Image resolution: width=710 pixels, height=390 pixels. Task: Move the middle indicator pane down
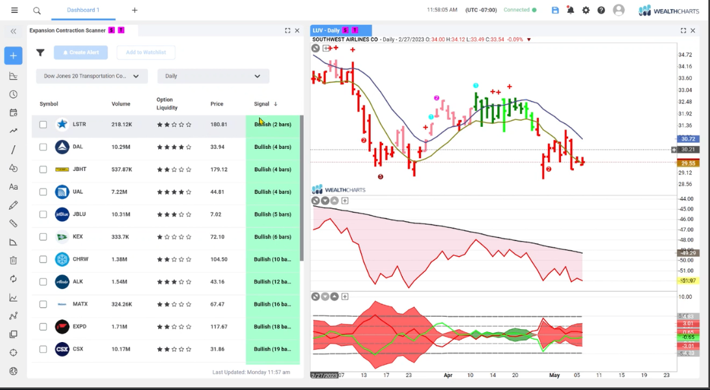pyautogui.click(x=325, y=201)
